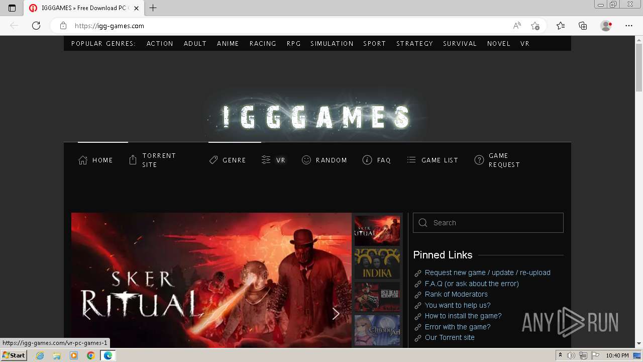The height and width of the screenshot is (362, 643).
Task: Open Internet Explorer from taskbar
Action: [x=40, y=355]
